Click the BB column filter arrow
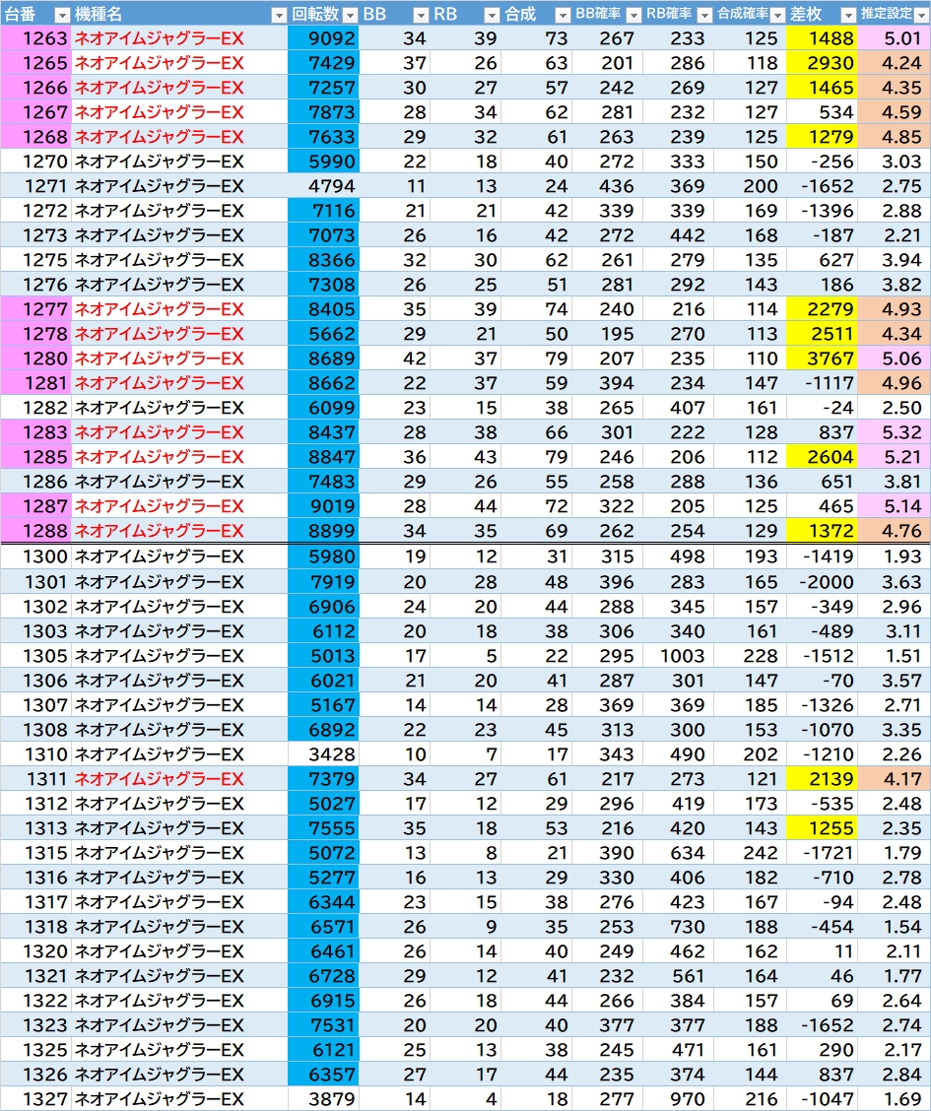 click(x=421, y=15)
